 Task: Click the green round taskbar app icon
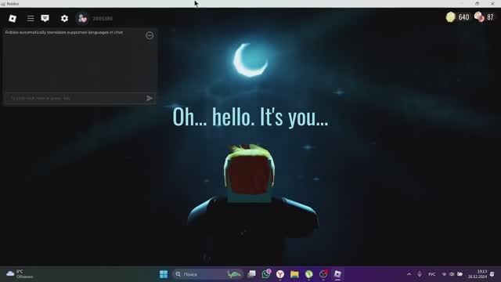pos(309,274)
